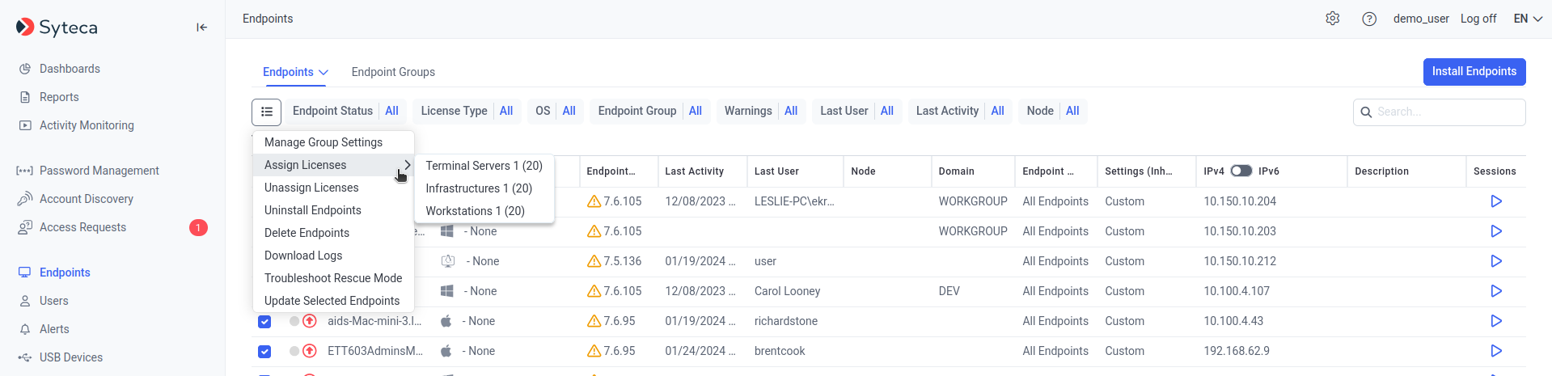Click the Syteca logo
This screenshot has height=376, width=1552.
tap(57, 27)
